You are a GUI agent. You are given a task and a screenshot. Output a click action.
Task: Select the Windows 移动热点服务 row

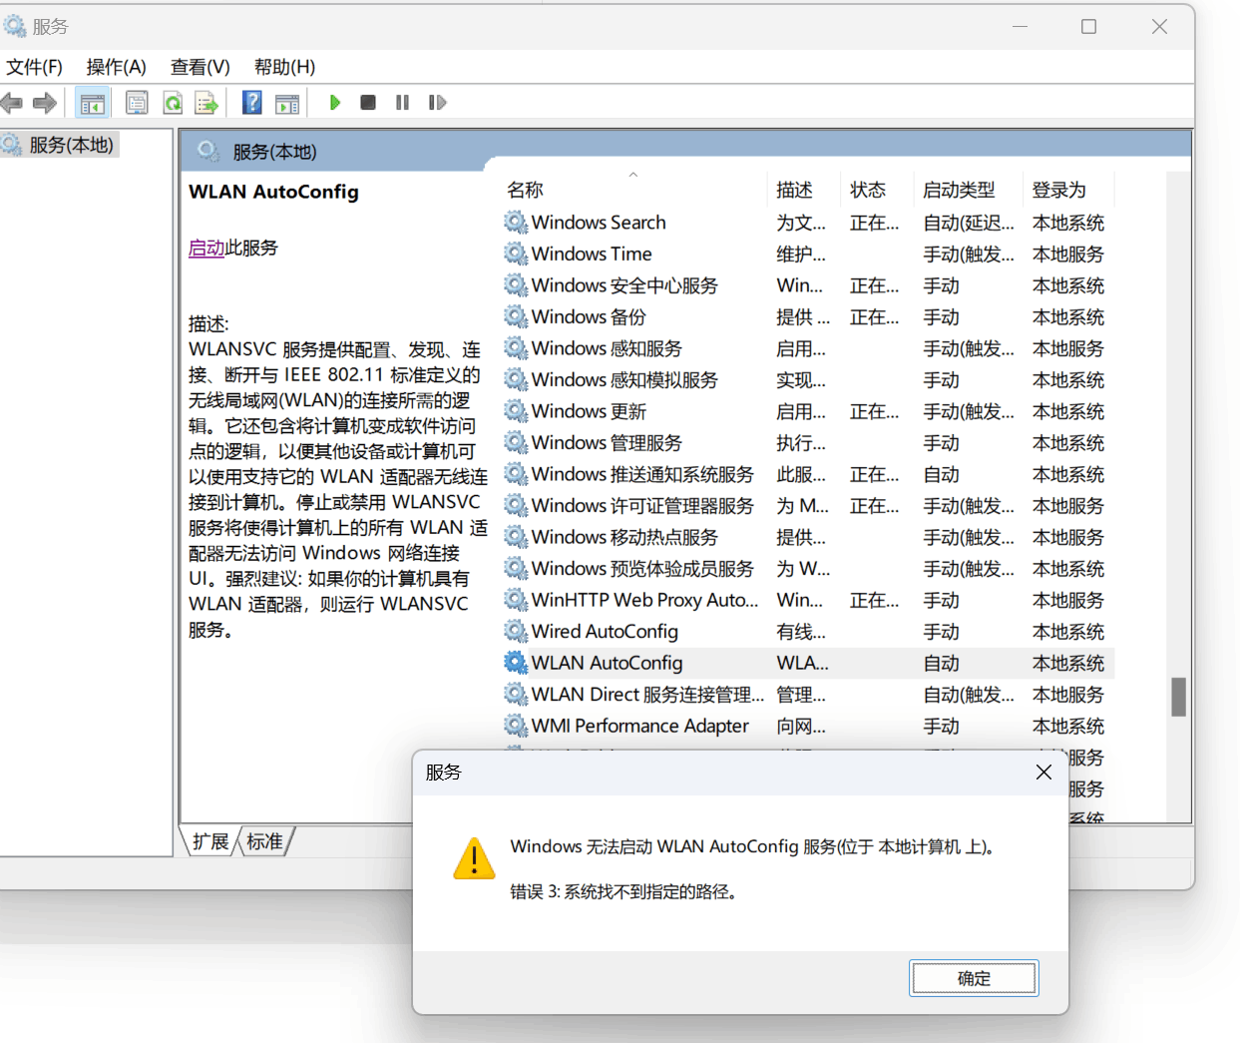click(808, 537)
